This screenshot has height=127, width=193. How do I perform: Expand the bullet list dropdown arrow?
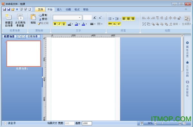[x=113, y=19]
